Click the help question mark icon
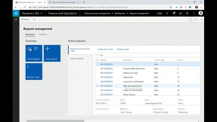 194,13
